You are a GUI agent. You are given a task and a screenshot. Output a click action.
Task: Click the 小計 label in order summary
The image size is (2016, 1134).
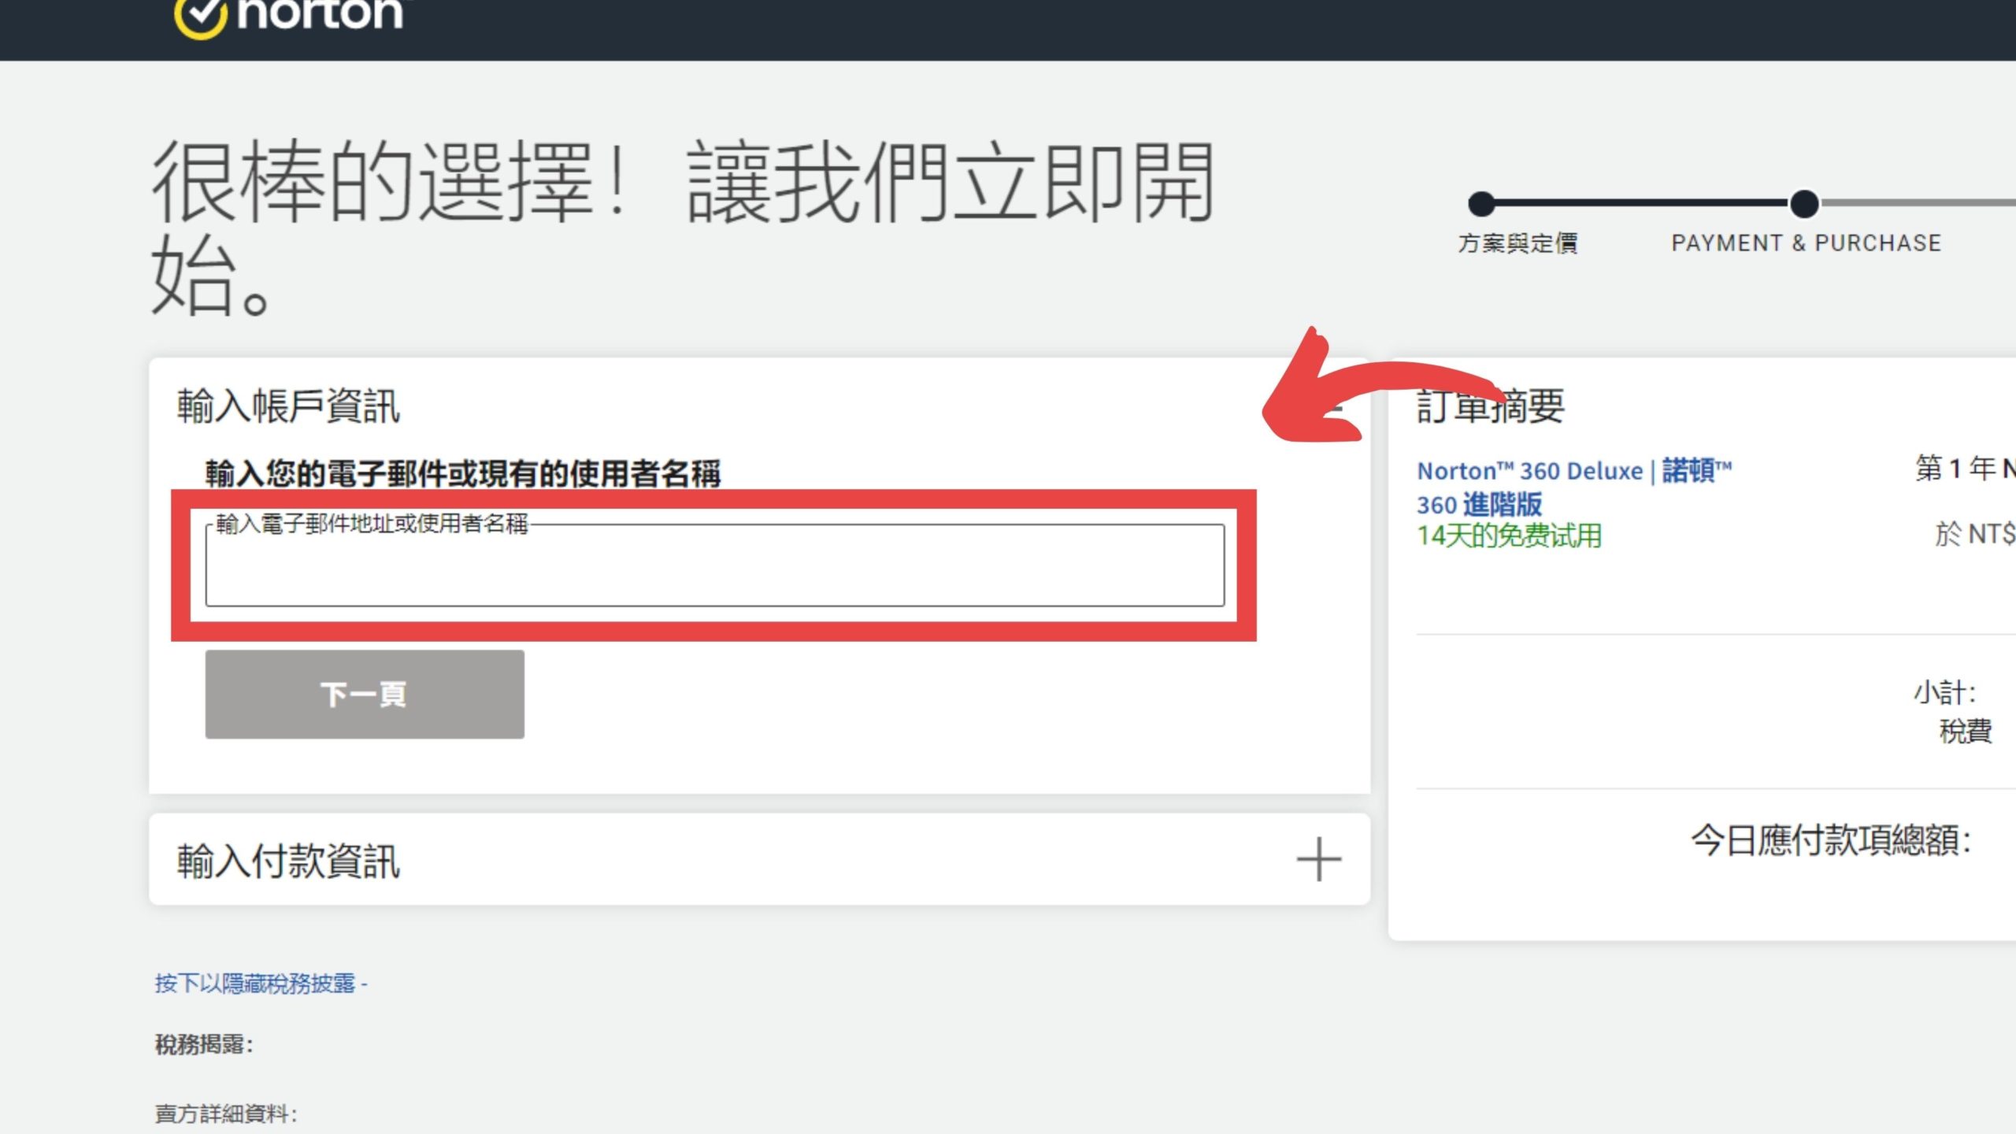coord(1945,693)
